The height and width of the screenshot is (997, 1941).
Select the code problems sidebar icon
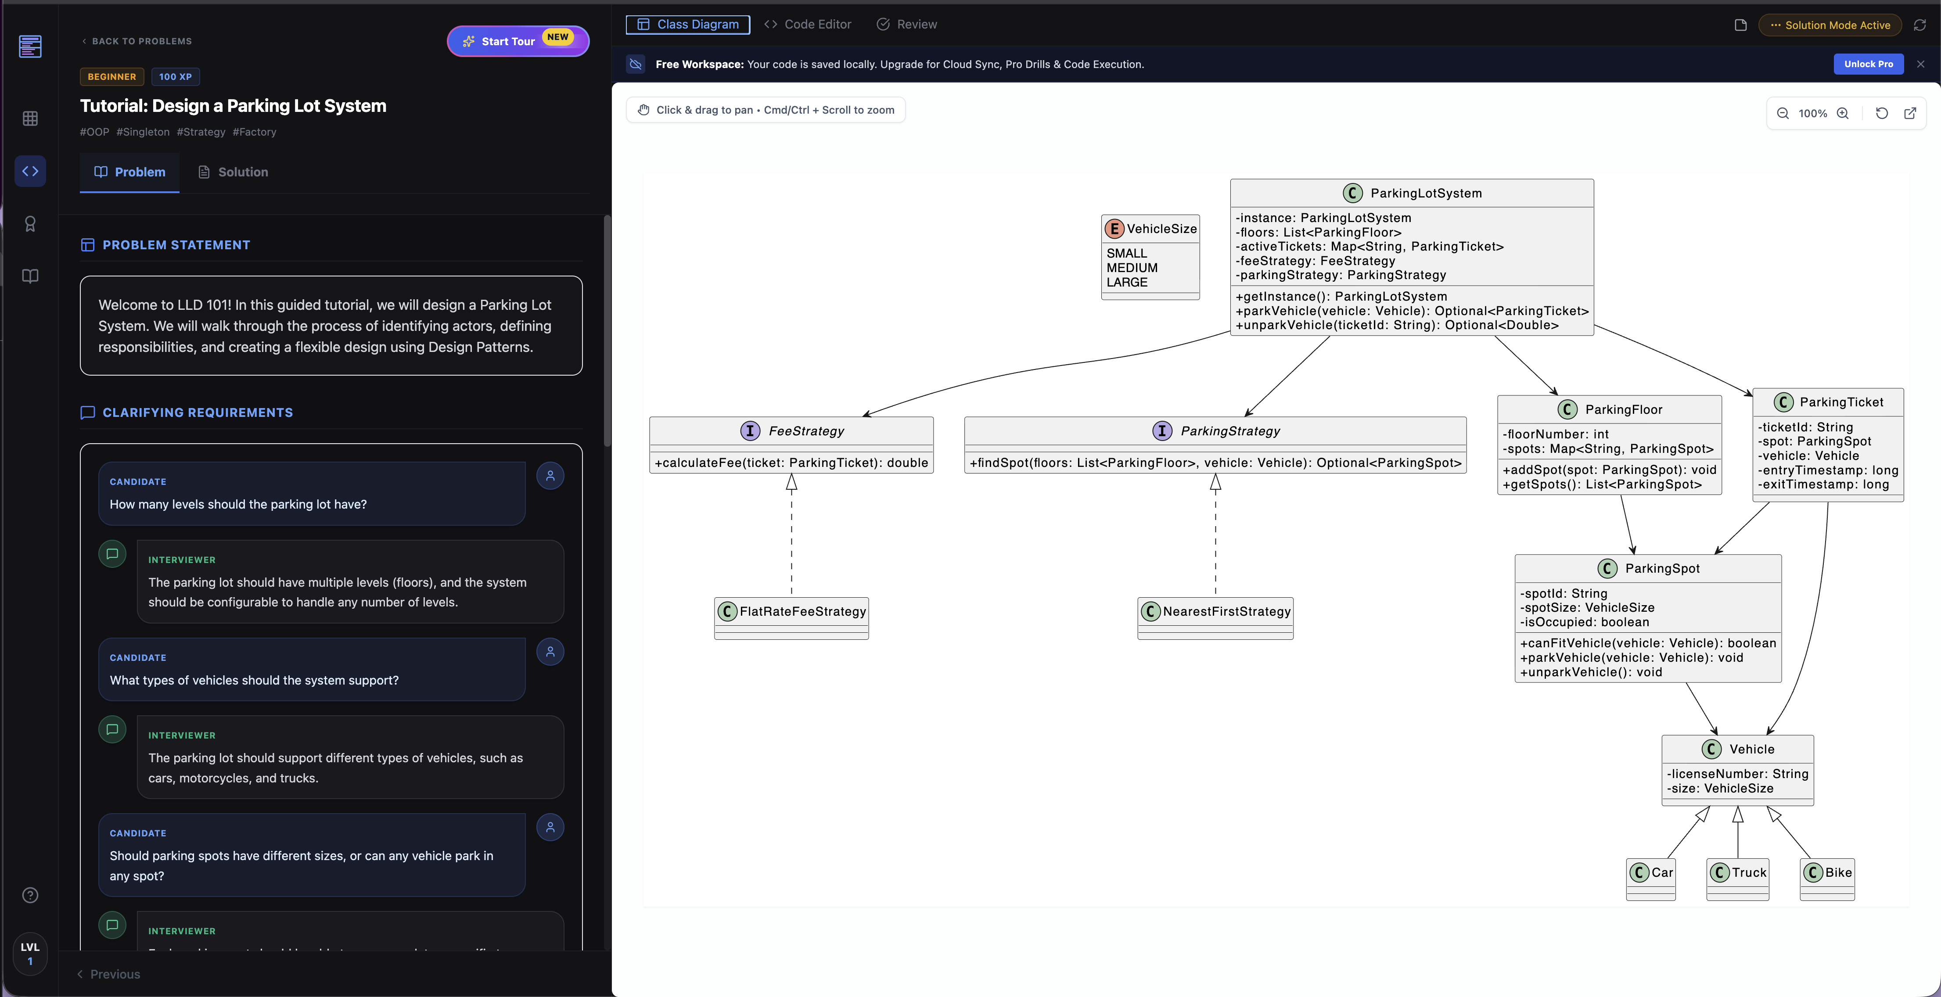30,171
